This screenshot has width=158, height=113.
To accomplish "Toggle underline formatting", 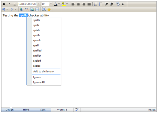I will pyautogui.click(x=14, y=4).
